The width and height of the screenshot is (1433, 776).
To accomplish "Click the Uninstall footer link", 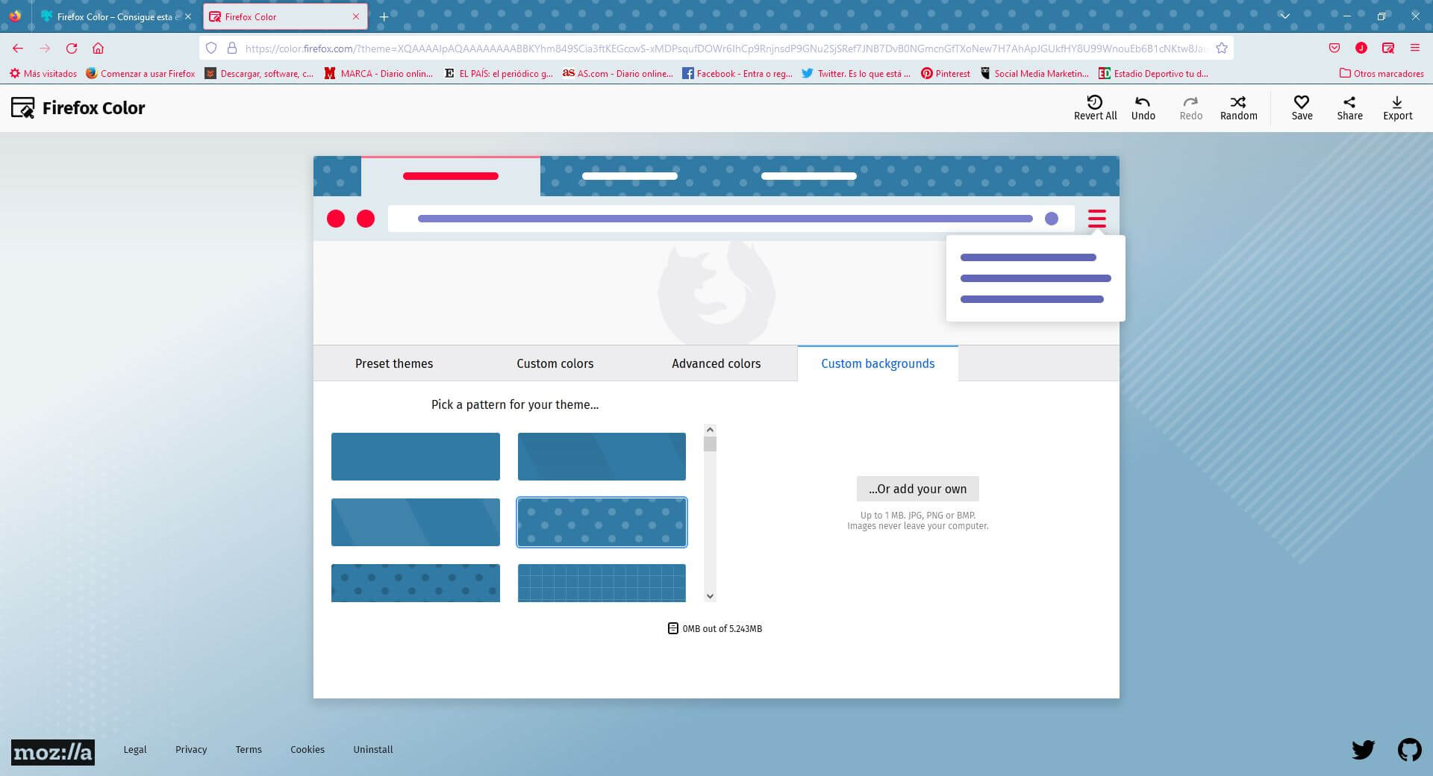I will (373, 750).
